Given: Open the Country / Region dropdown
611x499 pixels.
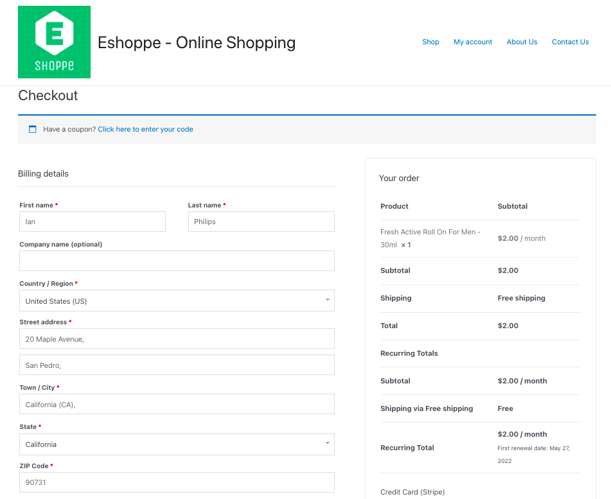Looking at the screenshot, I should pyautogui.click(x=177, y=301).
